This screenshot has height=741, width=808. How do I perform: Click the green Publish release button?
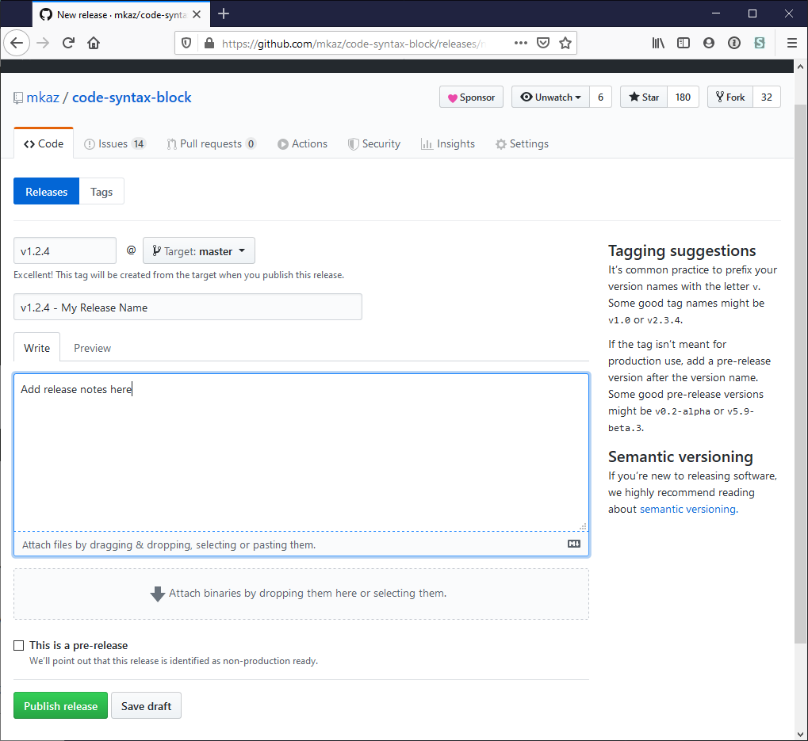pos(61,706)
